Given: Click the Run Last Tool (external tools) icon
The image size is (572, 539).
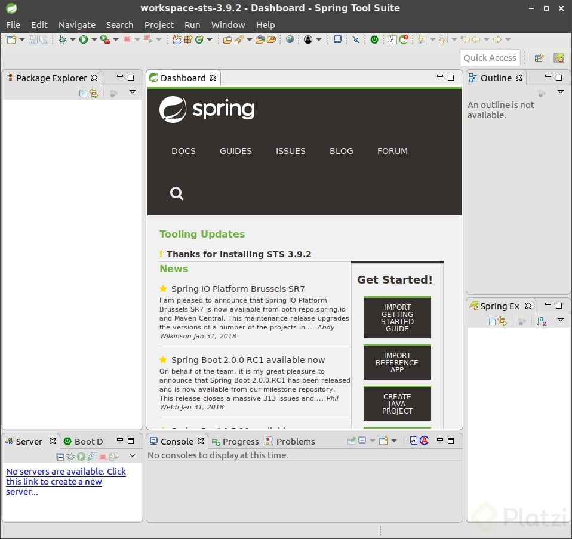Looking at the screenshot, I should (105, 39).
